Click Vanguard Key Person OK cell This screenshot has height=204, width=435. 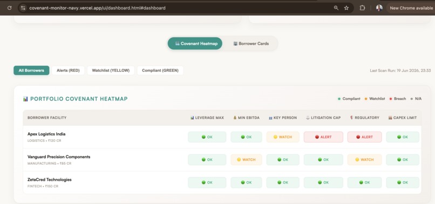283,160
